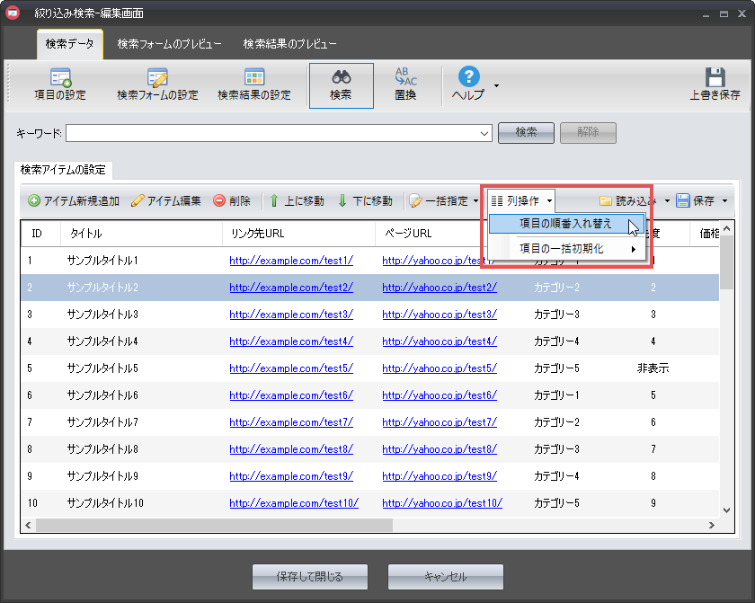The height and width of the screenshot is (603, 755).
Task: Click 上書き保存 floppy disk icon
Action: (715, 85)
